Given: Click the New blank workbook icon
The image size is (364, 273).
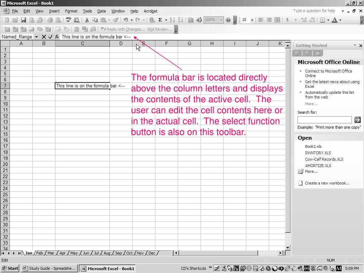Looking at the screenshot, I should pos(7,20).
